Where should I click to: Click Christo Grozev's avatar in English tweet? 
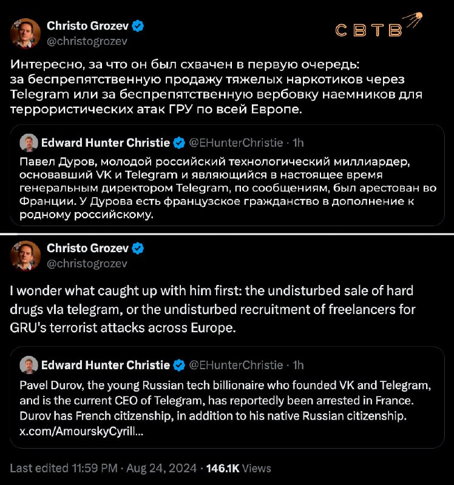point(25,256)
